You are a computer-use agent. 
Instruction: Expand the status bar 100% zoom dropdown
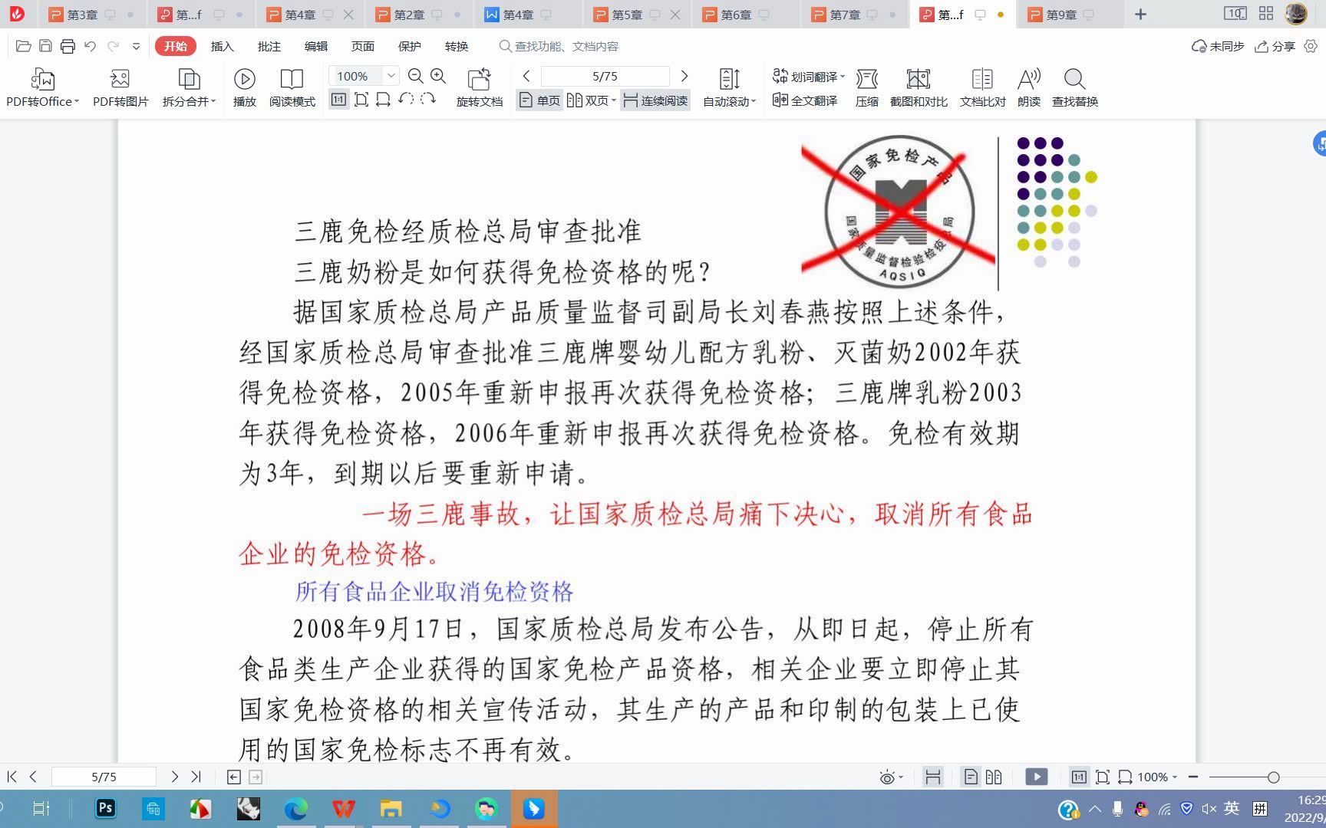[x=1175, y=777]
